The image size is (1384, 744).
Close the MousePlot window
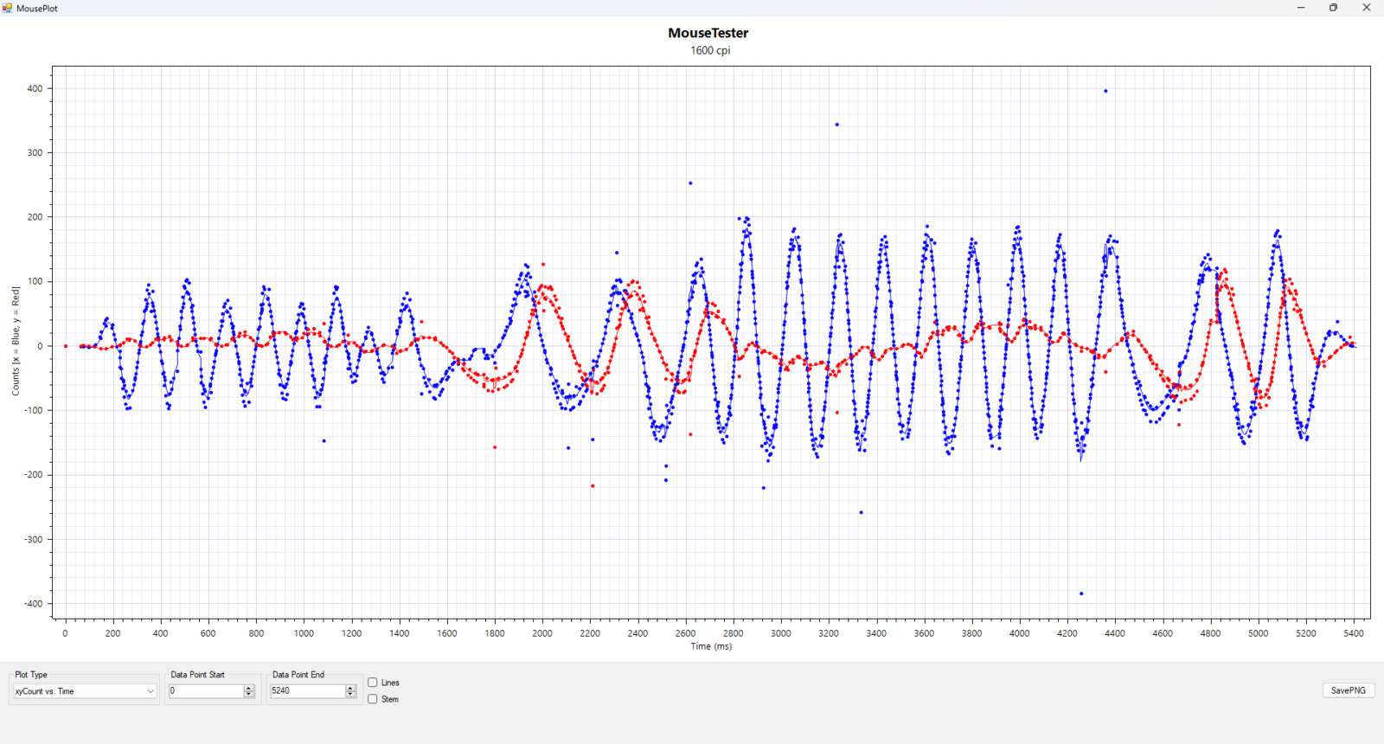click(x=1367, y=8)
